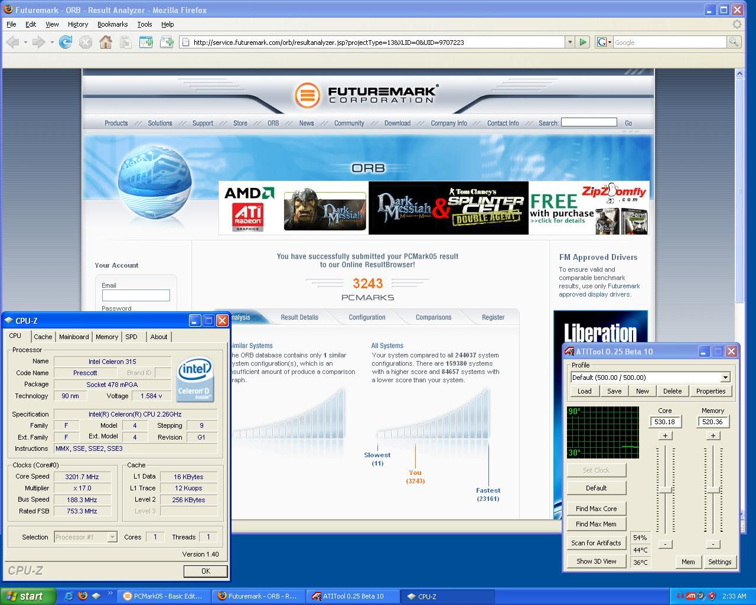Click the Load profile button
The width and height of the screenshot is (756, 605).
[584, 391]
